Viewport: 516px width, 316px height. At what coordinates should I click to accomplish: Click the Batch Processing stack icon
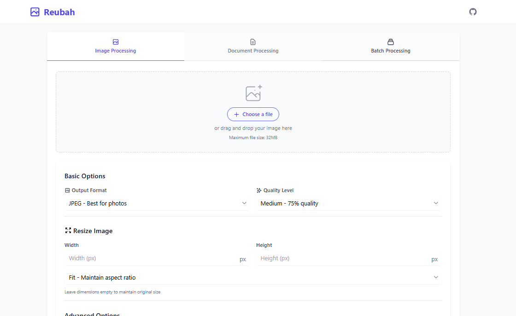pyautogui.click(x=391, y=42)
